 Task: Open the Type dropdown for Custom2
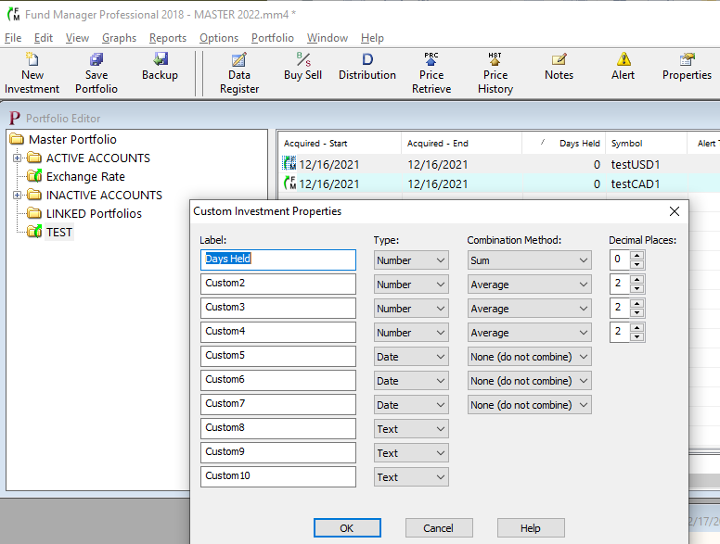coord(411,285)
